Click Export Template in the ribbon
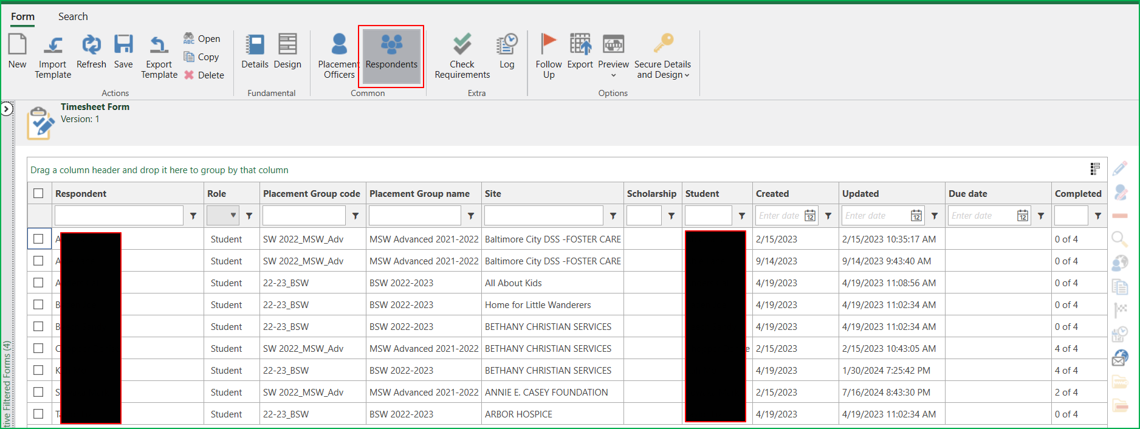The width and height of the screenshot is (1140, 429). point(159,57)
